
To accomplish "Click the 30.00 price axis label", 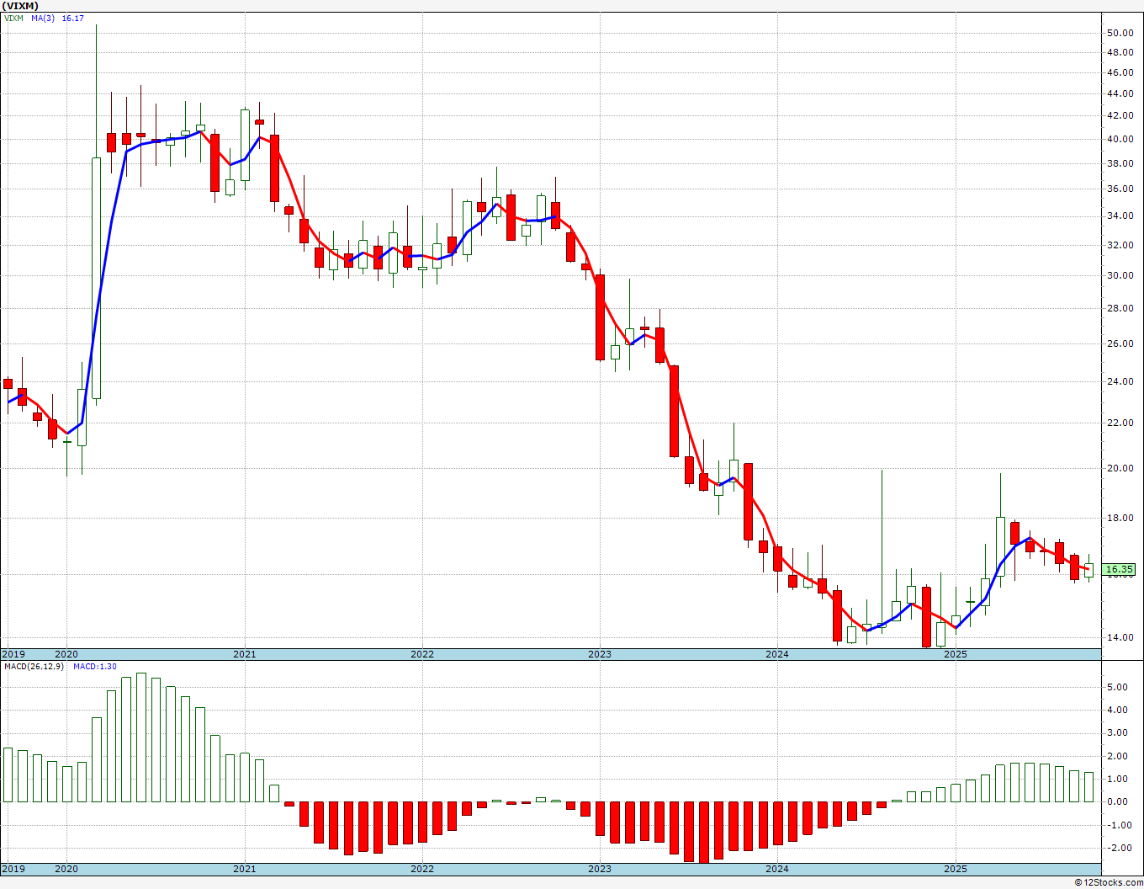I will coord(1119,275).
